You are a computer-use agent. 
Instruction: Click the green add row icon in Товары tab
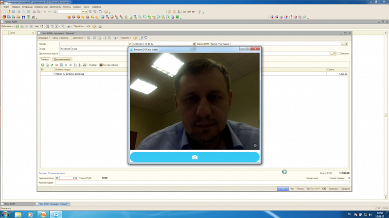click(x=43, y=65)
